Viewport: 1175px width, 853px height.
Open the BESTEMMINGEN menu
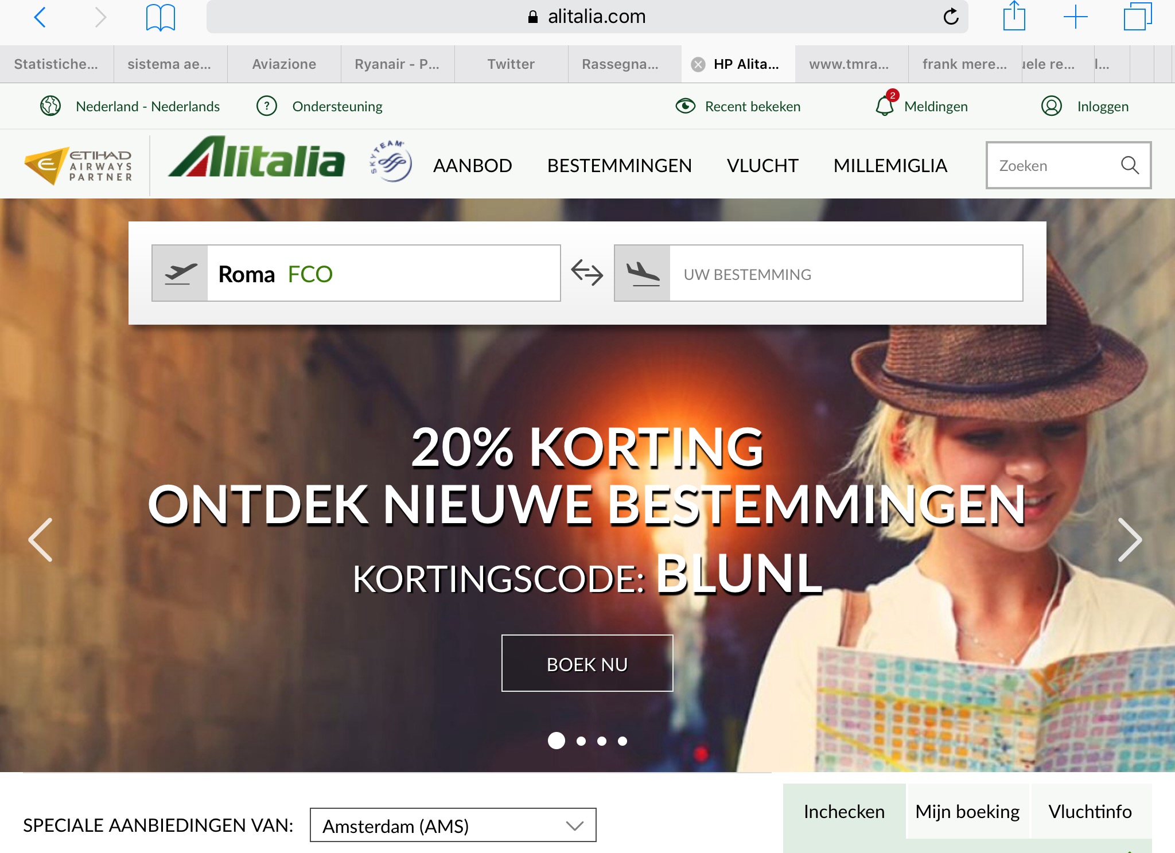click(620, 166)
